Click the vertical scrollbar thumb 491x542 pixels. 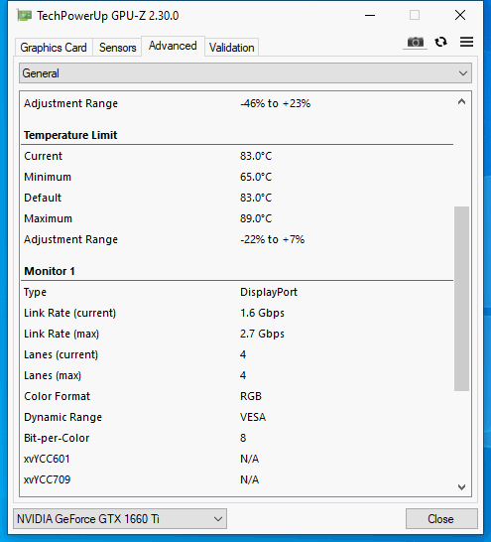(461, 299)
